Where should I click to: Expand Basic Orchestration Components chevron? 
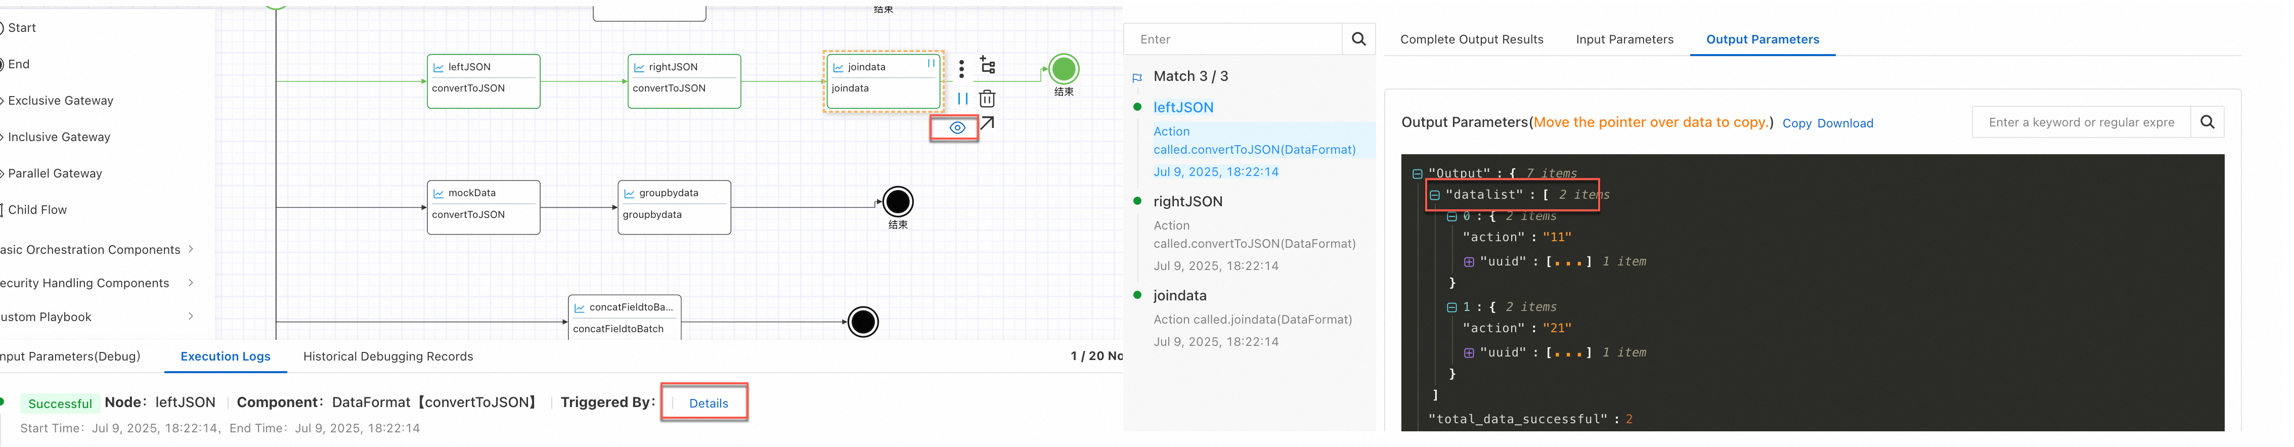[192, 249]
